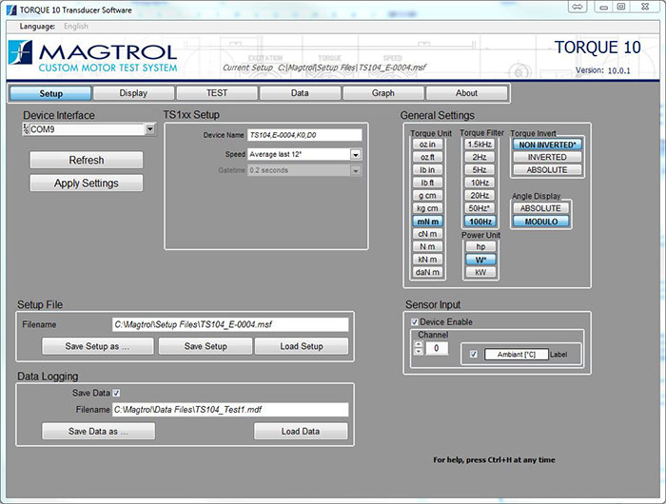Increase the sensor Channel number
This screenshot has height=504, width=666.
tap(419, 345)
